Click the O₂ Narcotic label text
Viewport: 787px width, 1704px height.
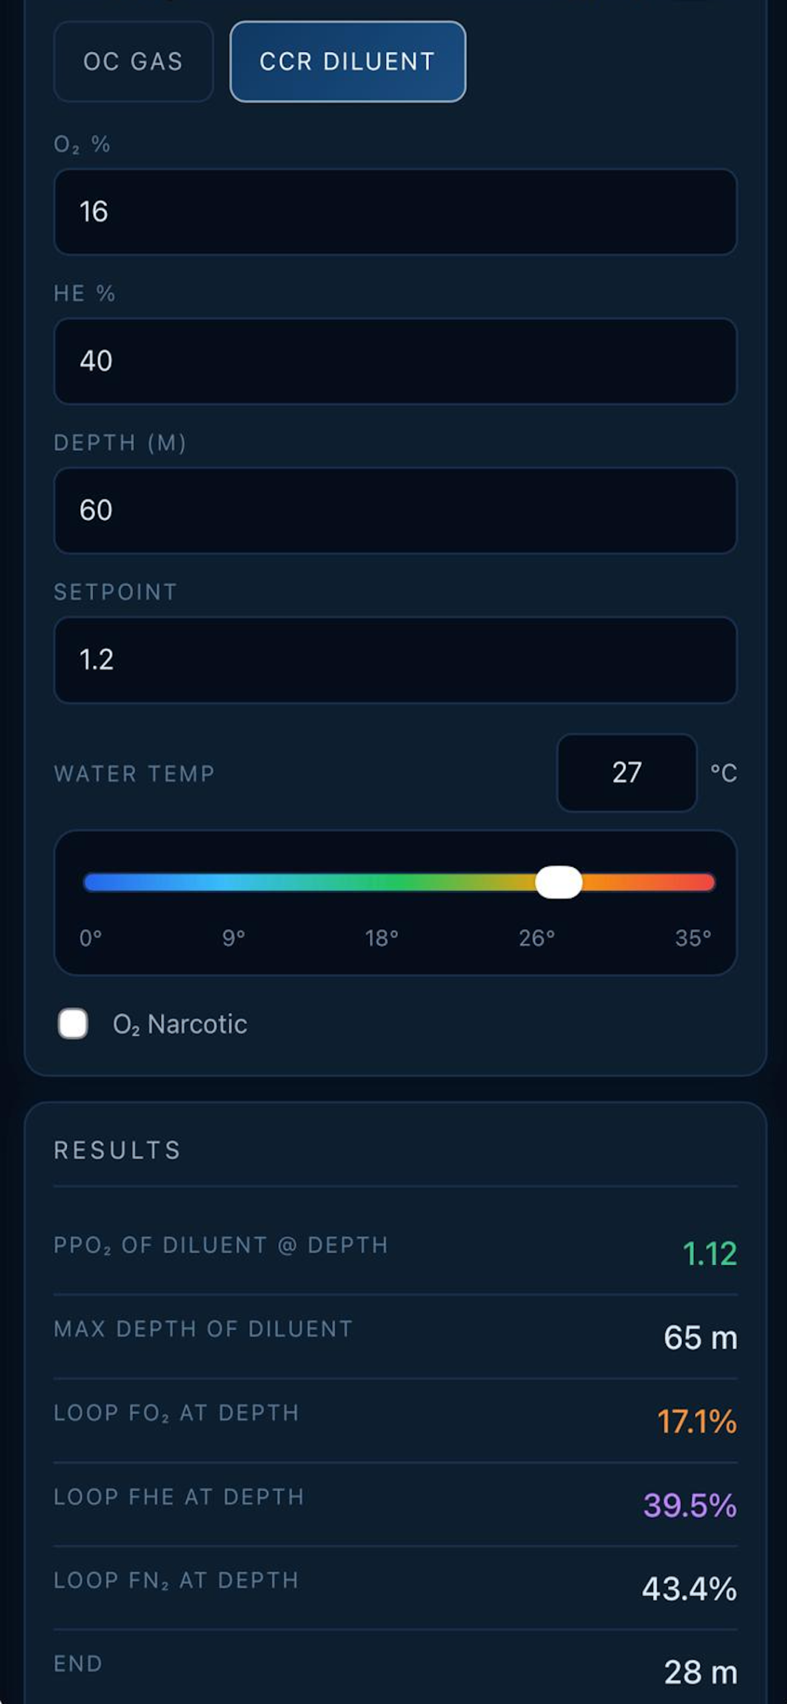click(x=180, y=1024)
